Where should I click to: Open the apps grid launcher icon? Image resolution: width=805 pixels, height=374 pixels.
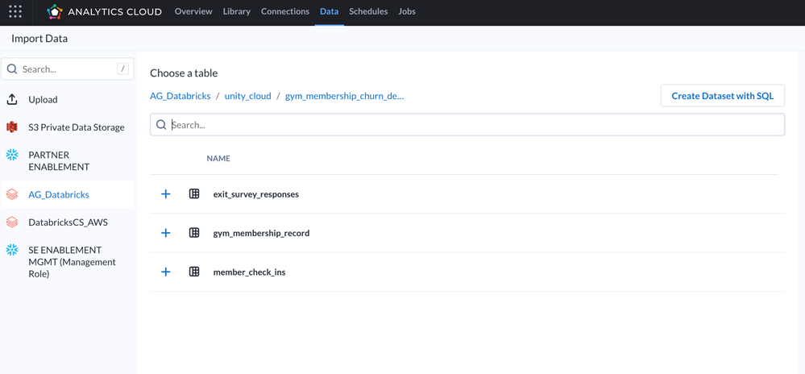click(15, 11)
